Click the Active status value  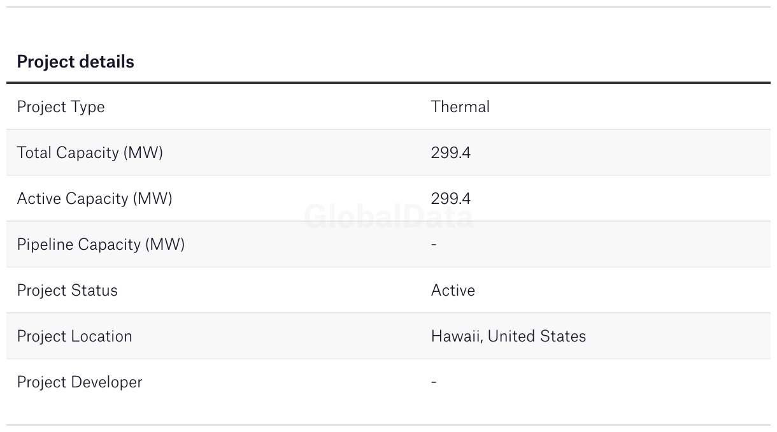click(x=453, y=291)
